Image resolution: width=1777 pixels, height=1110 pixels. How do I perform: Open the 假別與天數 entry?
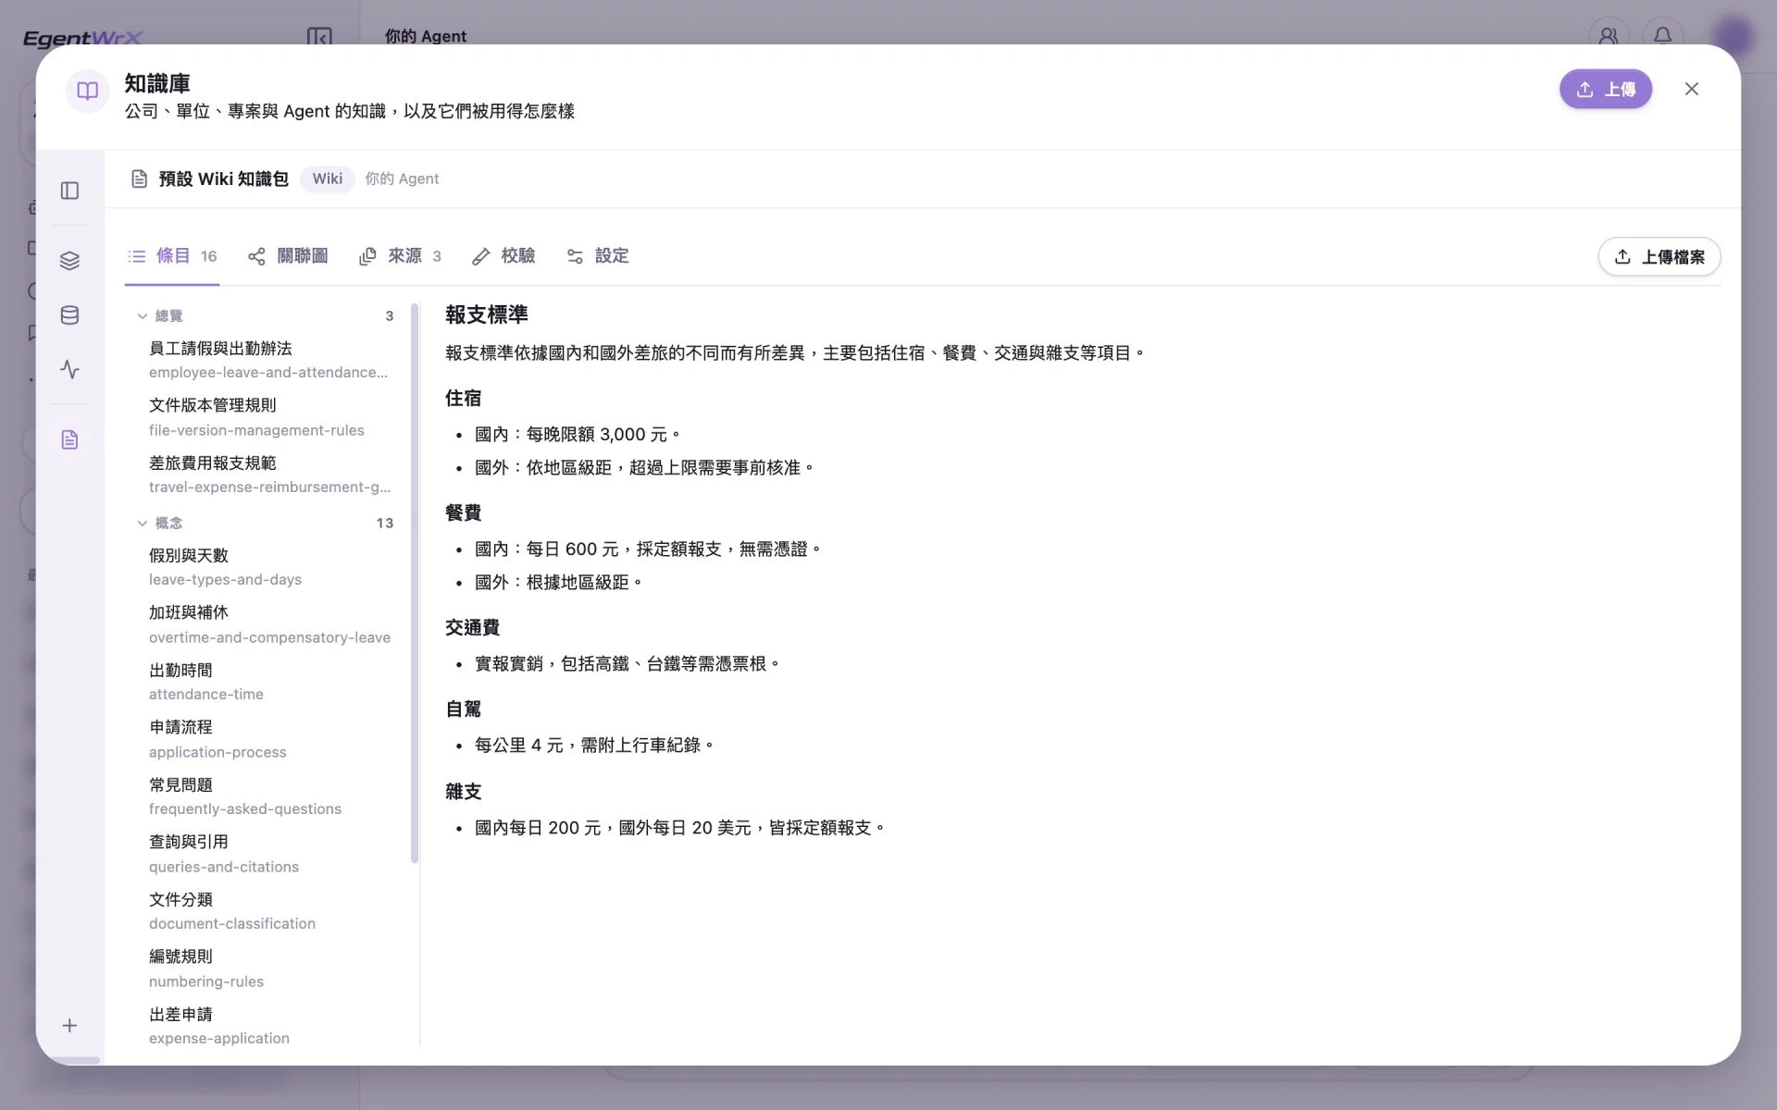point(268,567)
